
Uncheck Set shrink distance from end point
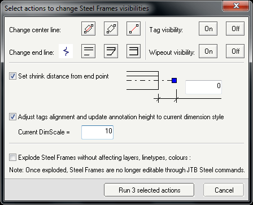click(x=13, y=76)
